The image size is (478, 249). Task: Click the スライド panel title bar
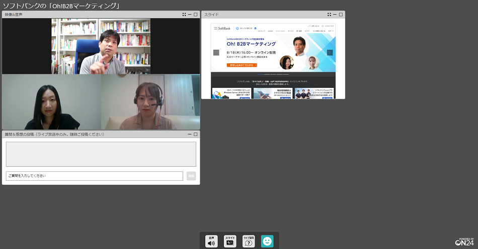coord(262,15)
